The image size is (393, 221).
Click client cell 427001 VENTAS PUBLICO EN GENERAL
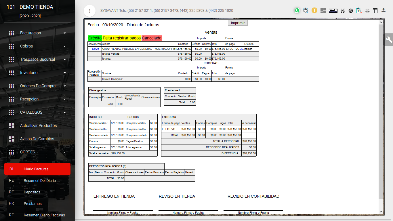click(140, 49)
